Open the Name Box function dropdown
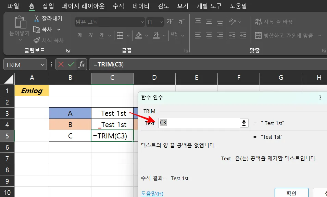 42,65
